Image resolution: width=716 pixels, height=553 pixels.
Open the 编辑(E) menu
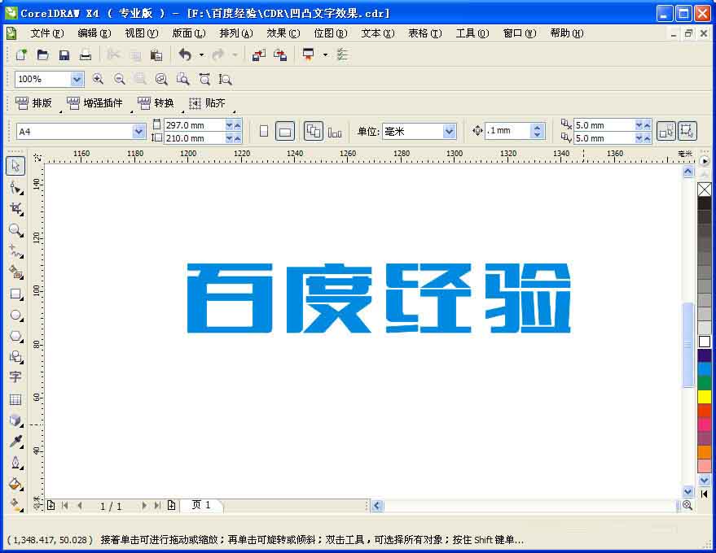[94, 33]
